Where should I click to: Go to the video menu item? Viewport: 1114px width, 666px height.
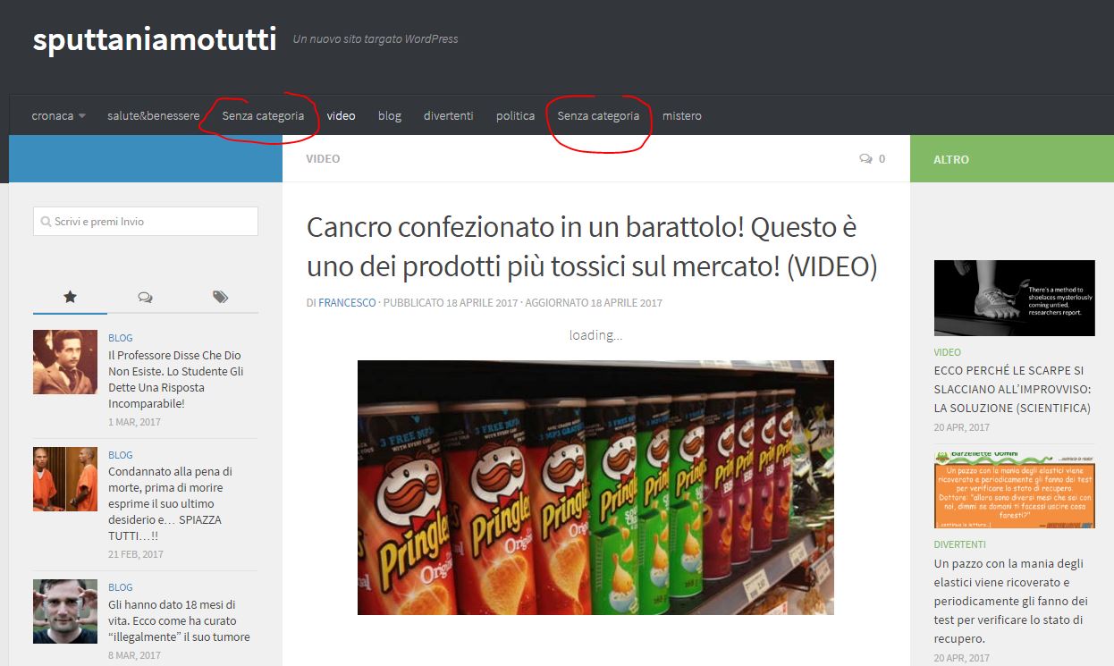coord(341,116)
